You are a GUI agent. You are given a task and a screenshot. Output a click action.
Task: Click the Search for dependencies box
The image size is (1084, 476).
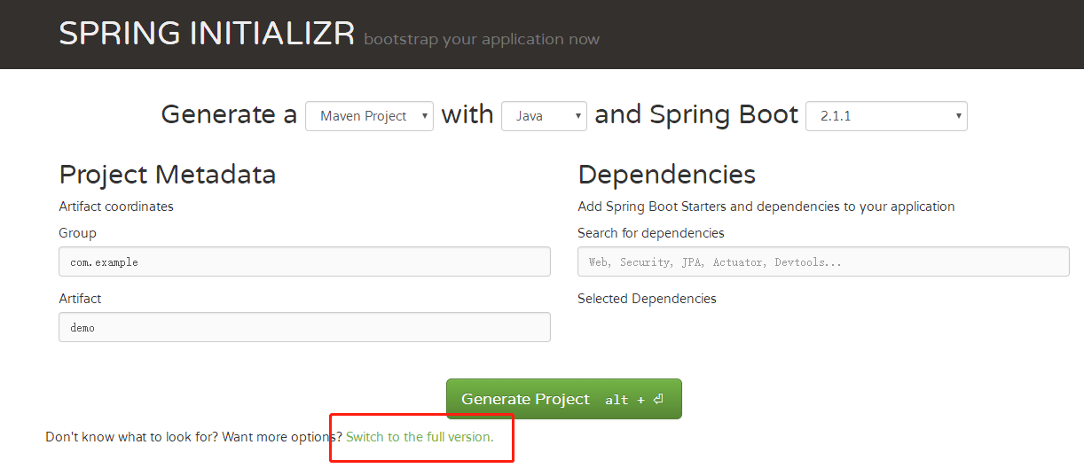[822, 261]
